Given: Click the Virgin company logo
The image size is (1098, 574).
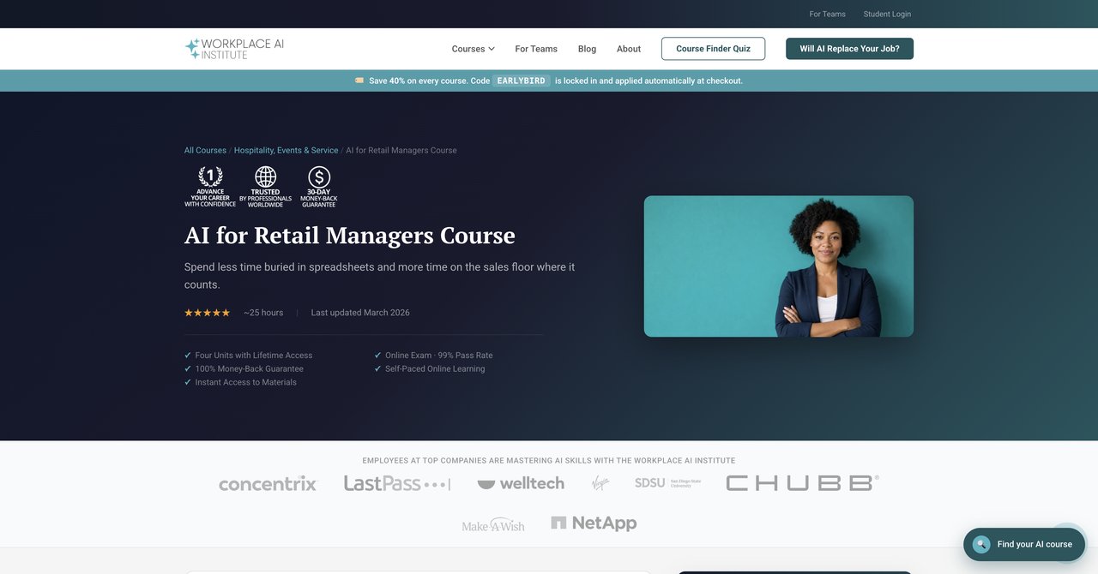Looking at the screenshot, I should [600, 483].
